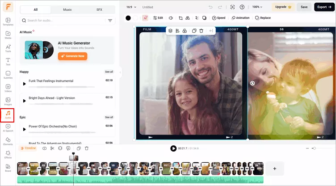Click the scissors cut icon in timeline toolbar
This screenshot has height=186, width=336.
pyautogui.click(x=52, y=148)
